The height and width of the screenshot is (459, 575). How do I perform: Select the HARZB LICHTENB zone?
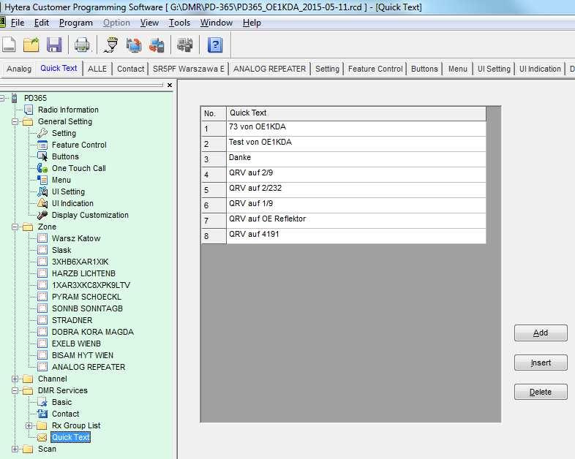click(x=83, y=273)
